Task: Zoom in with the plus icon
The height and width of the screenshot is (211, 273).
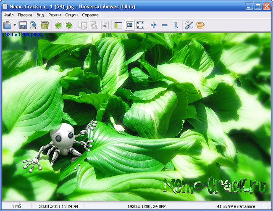Action: [154, 25]
